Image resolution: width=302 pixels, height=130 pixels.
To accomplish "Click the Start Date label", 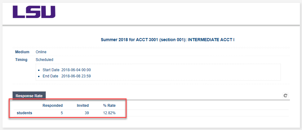I will coord(51,70).
